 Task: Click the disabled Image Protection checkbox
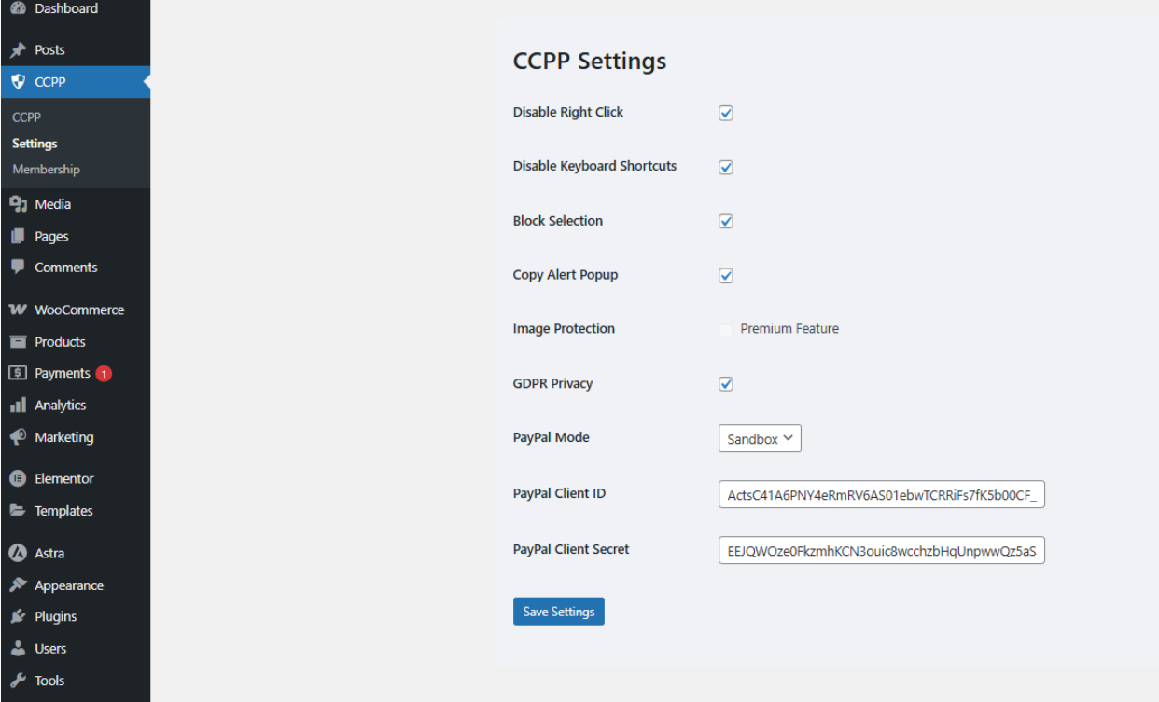click(726, 330)
